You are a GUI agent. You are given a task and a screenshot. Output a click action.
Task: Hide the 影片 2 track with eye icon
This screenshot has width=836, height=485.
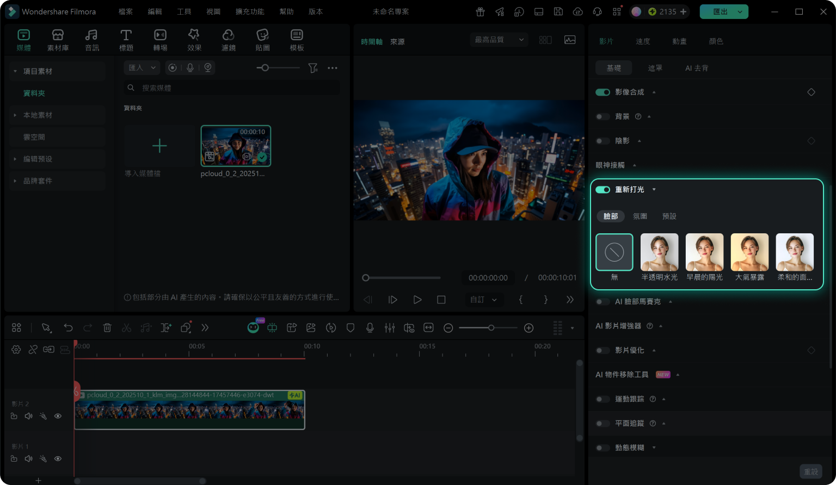(x=58, y=416)
